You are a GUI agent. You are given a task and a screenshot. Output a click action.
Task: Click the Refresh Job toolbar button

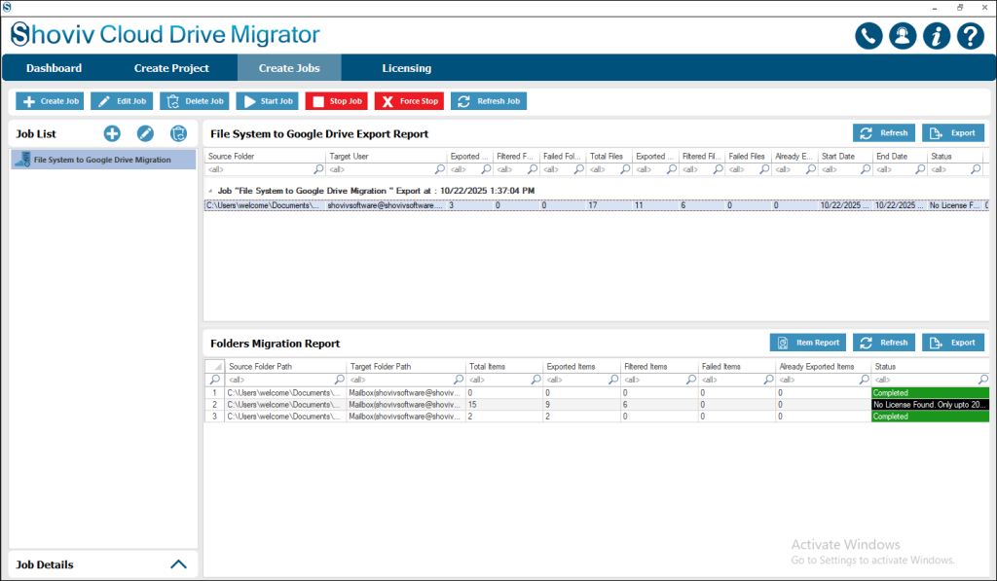[489, 101]
